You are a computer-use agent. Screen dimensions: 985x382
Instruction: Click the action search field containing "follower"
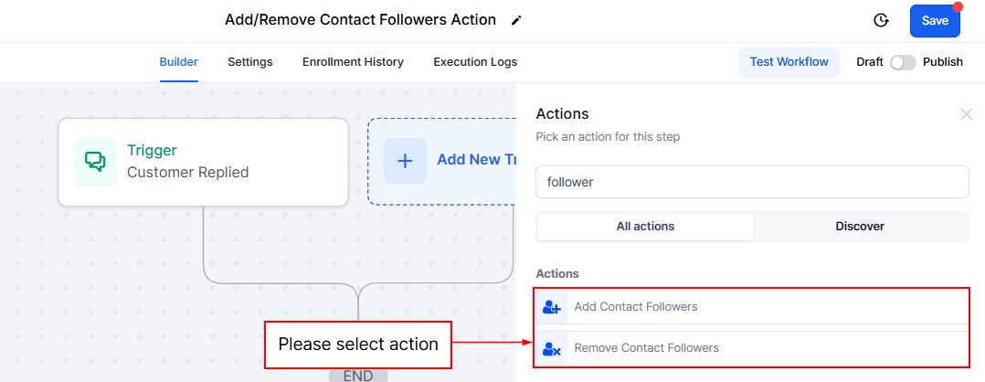751,182
